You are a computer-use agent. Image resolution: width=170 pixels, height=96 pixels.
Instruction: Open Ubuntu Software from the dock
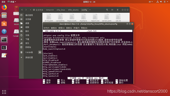(4, 23)
